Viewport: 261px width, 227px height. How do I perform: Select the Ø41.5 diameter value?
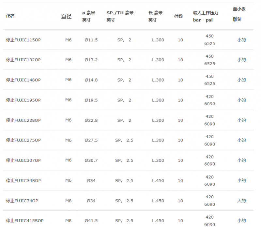(x=91, y=221)
